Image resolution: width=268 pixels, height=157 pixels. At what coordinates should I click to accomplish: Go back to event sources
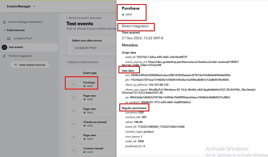[84, 18]
